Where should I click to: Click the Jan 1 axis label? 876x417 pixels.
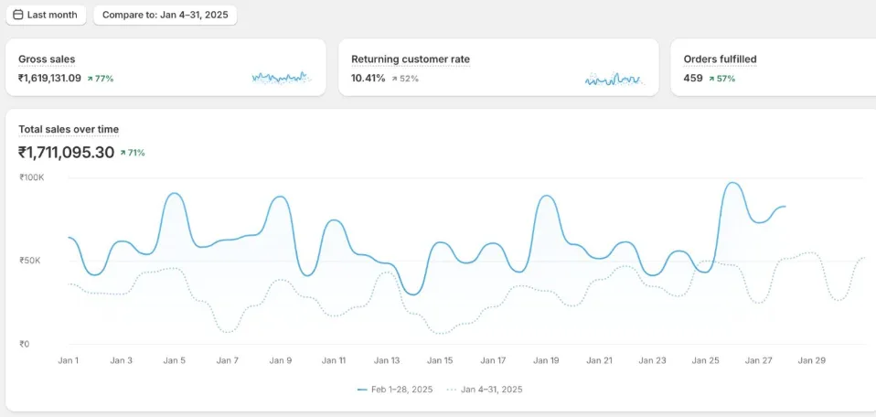pos(69,360)
